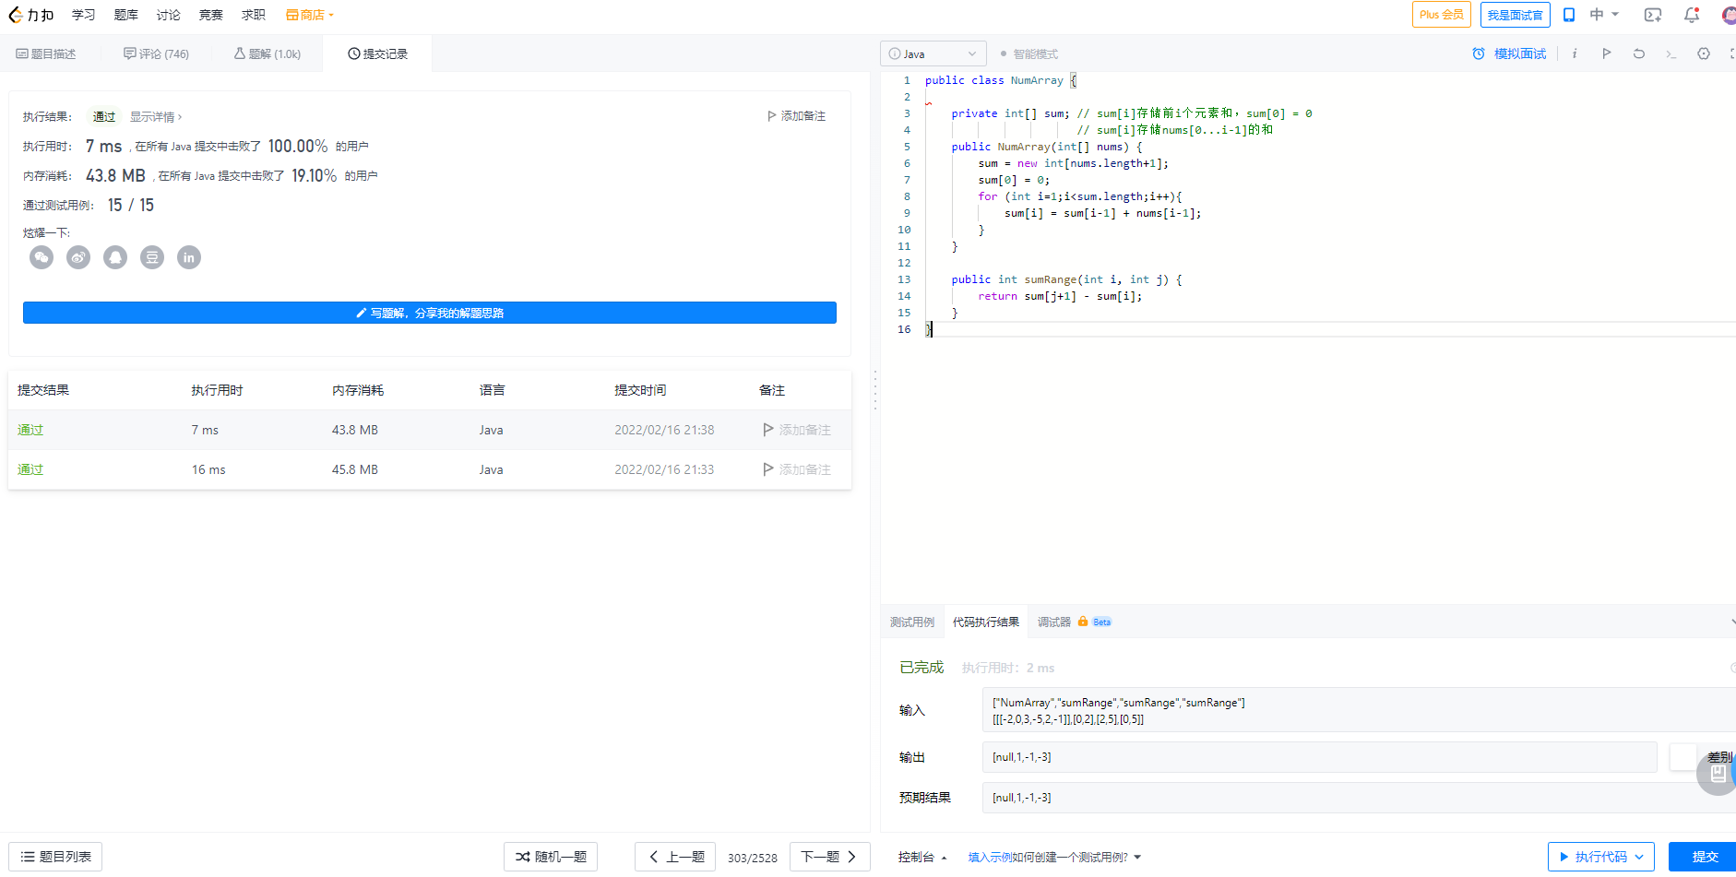Open the 通过 link of the 16 ms submission
The height and width of the screenshot is (877, 1736).
pos(30,469)
